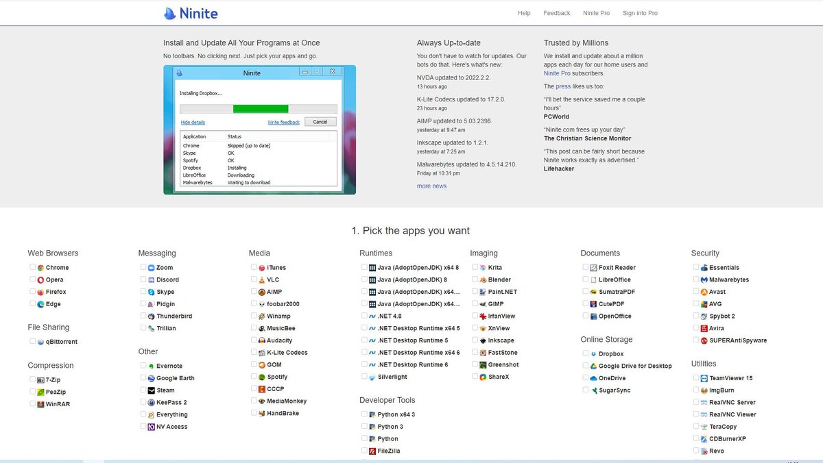Click '1. Pick the apps you want' heading
The image size is (823, 463).
411,231
